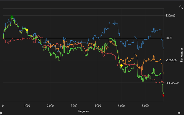
Task: Click the zoom out magnifier icon
Action: click(x=181, y=7)
